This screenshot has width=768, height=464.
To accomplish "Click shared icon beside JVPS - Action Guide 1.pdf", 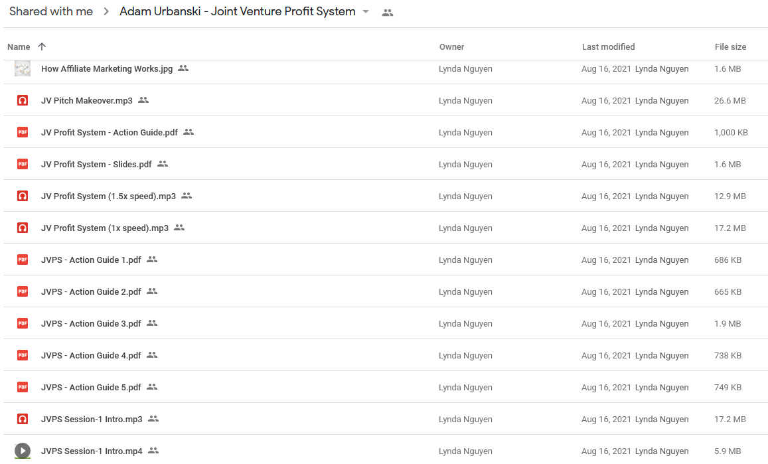I will (152, 259).
